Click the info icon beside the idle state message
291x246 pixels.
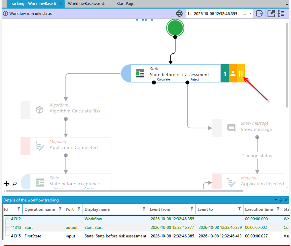5,14
